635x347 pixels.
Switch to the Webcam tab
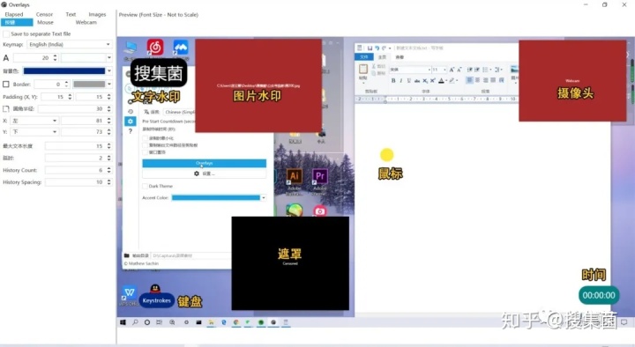pyautogui.click(x=86, y=22)
